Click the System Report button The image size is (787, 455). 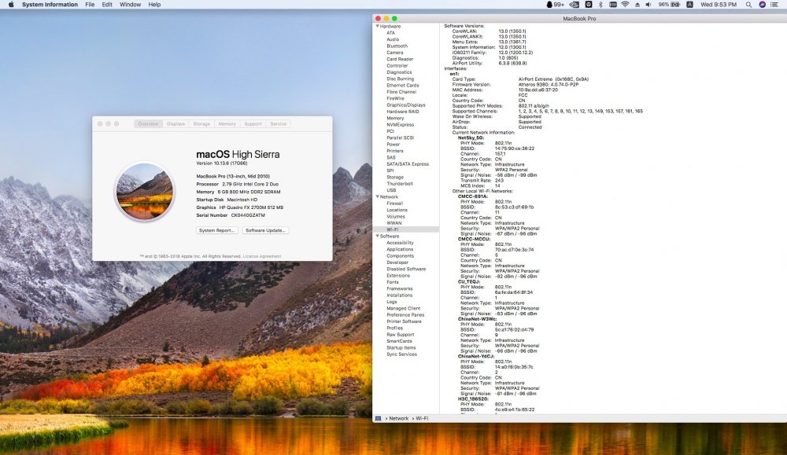click(x=217, y=230)
